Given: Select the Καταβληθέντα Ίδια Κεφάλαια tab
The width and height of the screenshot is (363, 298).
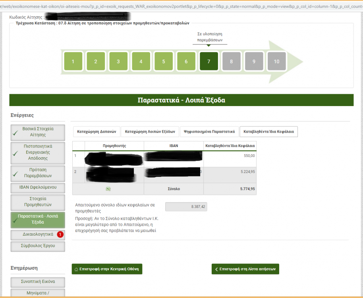Looking at the screenshot, I should click(268, 132).
